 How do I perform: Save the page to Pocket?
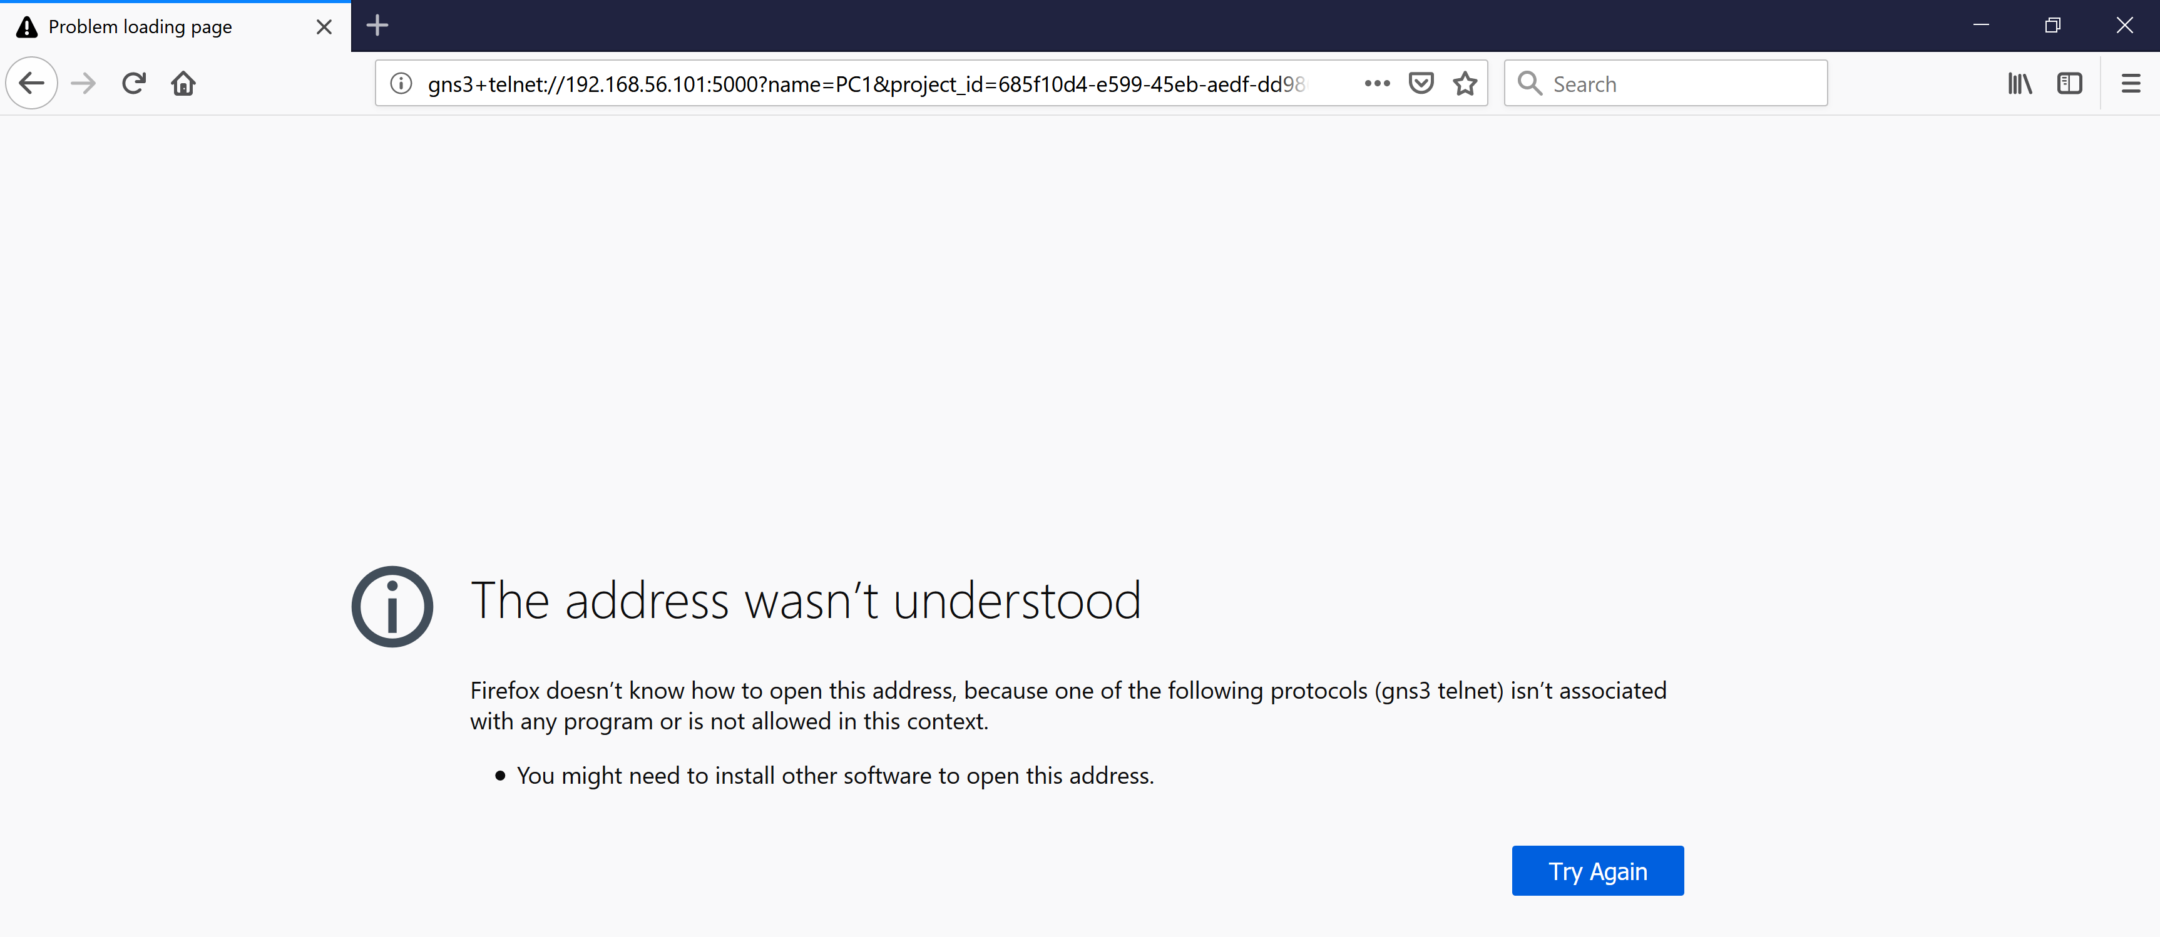tap(1421, 83)
